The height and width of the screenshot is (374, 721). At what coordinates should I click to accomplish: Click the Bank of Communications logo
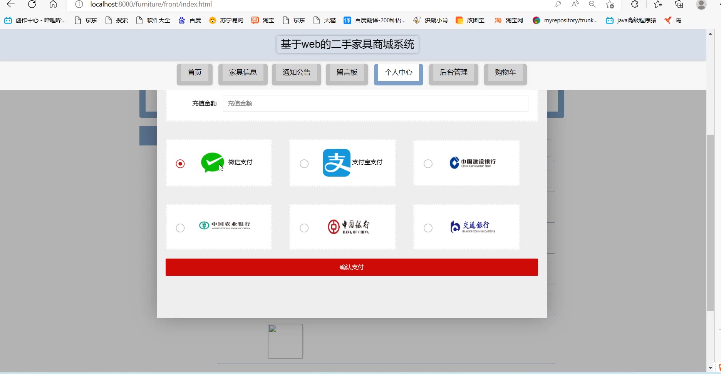coord(473,227)
